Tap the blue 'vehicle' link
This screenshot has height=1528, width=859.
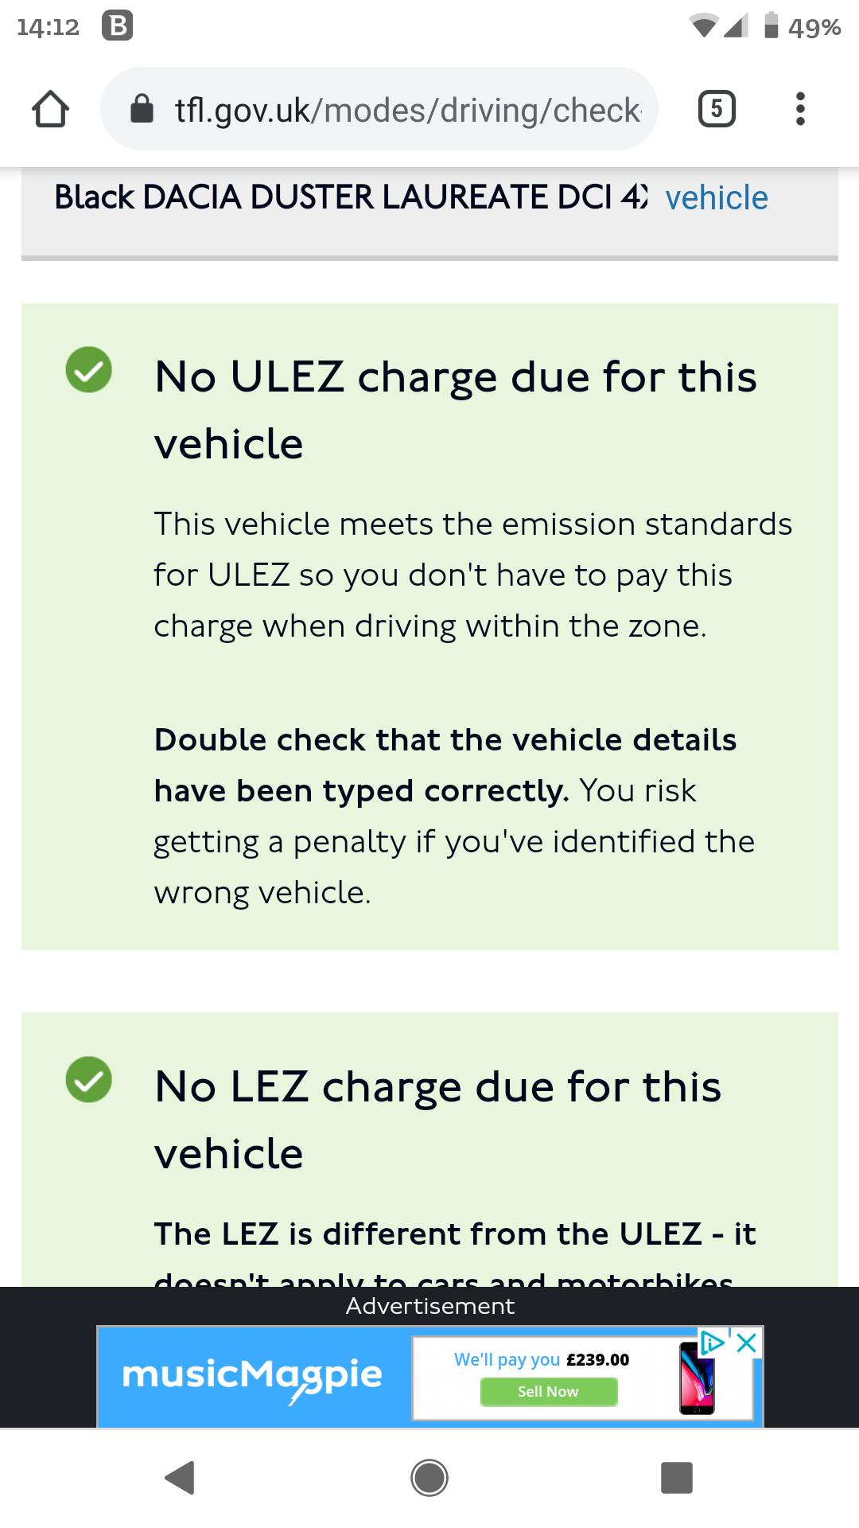pos(717,197)
